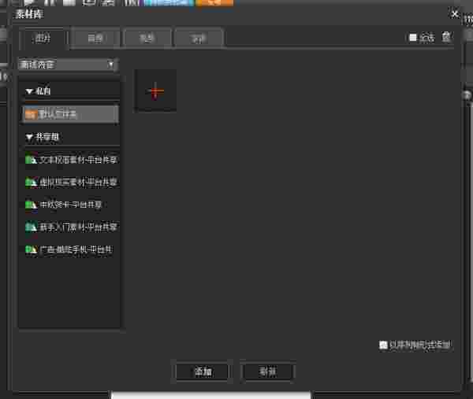This screenshot has height=399, width=473.
Task: Click the 添加 button
Action: click(202, 371)
